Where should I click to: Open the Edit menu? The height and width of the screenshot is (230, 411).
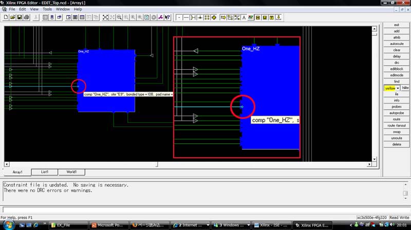(x=23, y=9)
